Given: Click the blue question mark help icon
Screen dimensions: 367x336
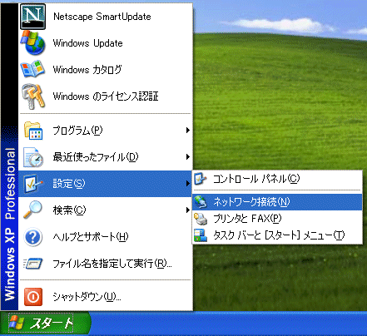Looking at the screenshot, I should click(x=32, y=237).
